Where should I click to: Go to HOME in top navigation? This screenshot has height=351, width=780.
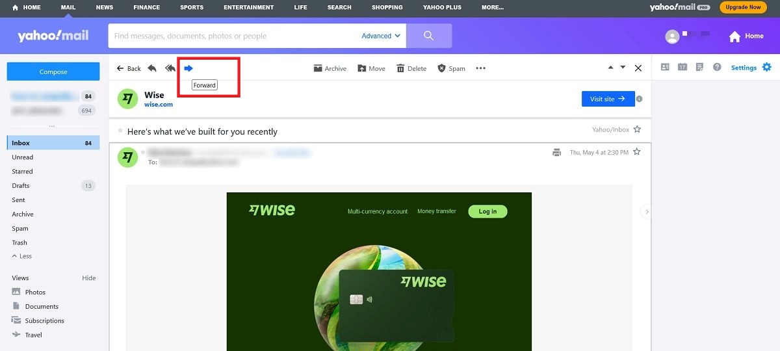tap(27, 7)
